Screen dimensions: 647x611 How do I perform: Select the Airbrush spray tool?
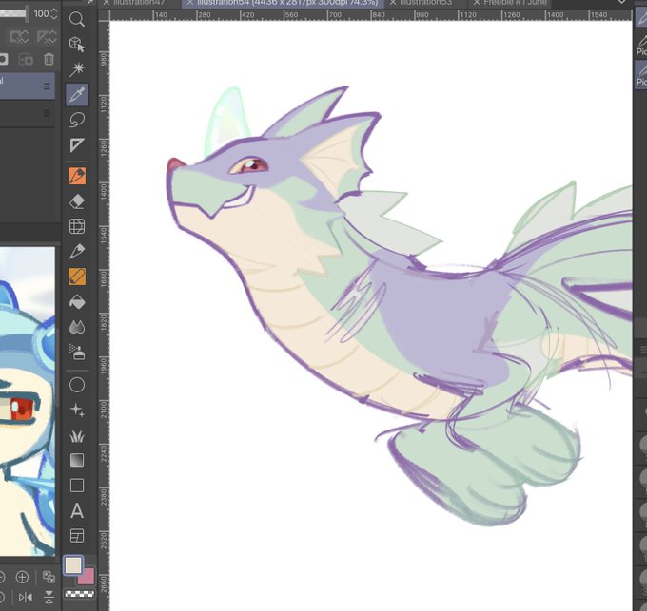[77, 353]
